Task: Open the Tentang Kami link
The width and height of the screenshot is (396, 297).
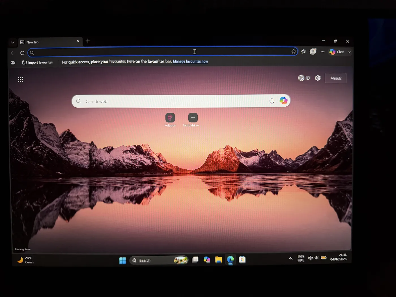Action: tap(22, 249)
